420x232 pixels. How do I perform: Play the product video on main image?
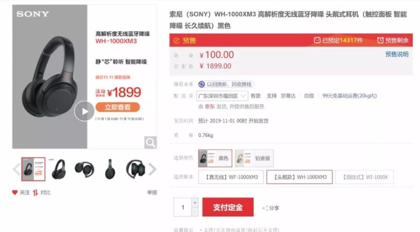pyautogui.click(x=84, y=111)
